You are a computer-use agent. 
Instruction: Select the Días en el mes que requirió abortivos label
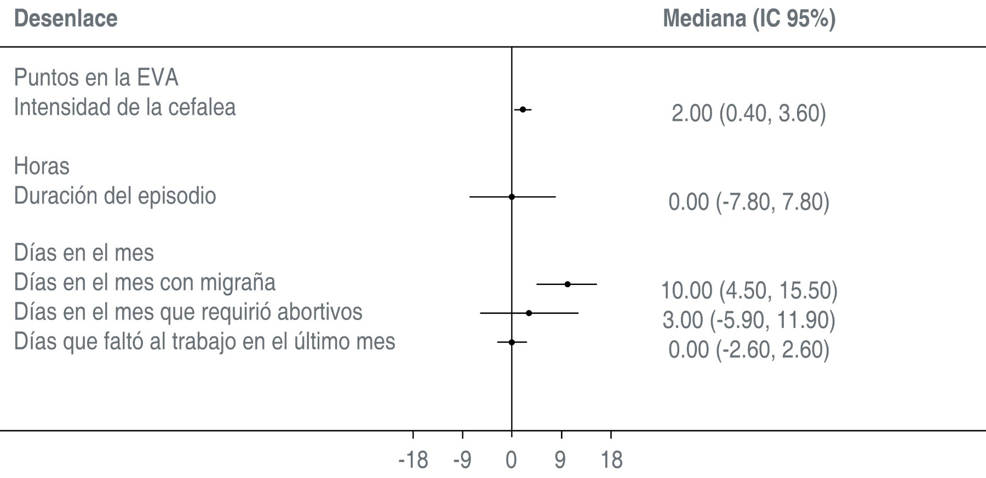tap(188, 312)
